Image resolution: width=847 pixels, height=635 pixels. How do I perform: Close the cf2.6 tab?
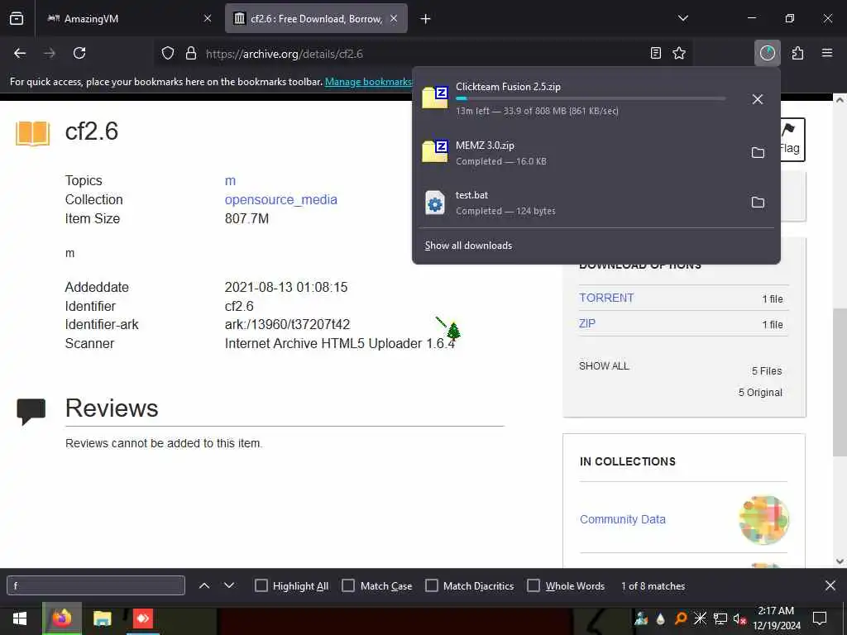394,18
